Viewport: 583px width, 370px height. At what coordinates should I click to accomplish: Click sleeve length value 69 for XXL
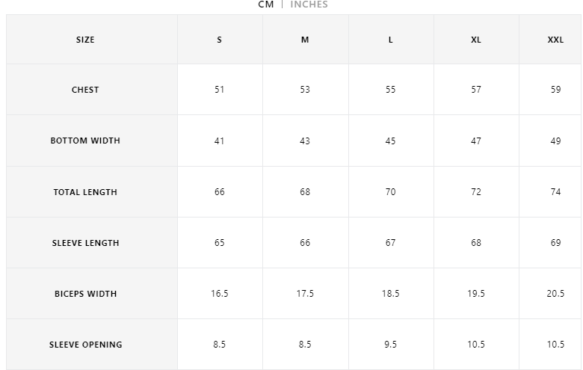tap(555, 243)
